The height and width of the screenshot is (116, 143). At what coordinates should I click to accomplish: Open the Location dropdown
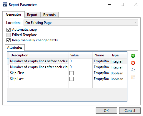click(81, 23)
